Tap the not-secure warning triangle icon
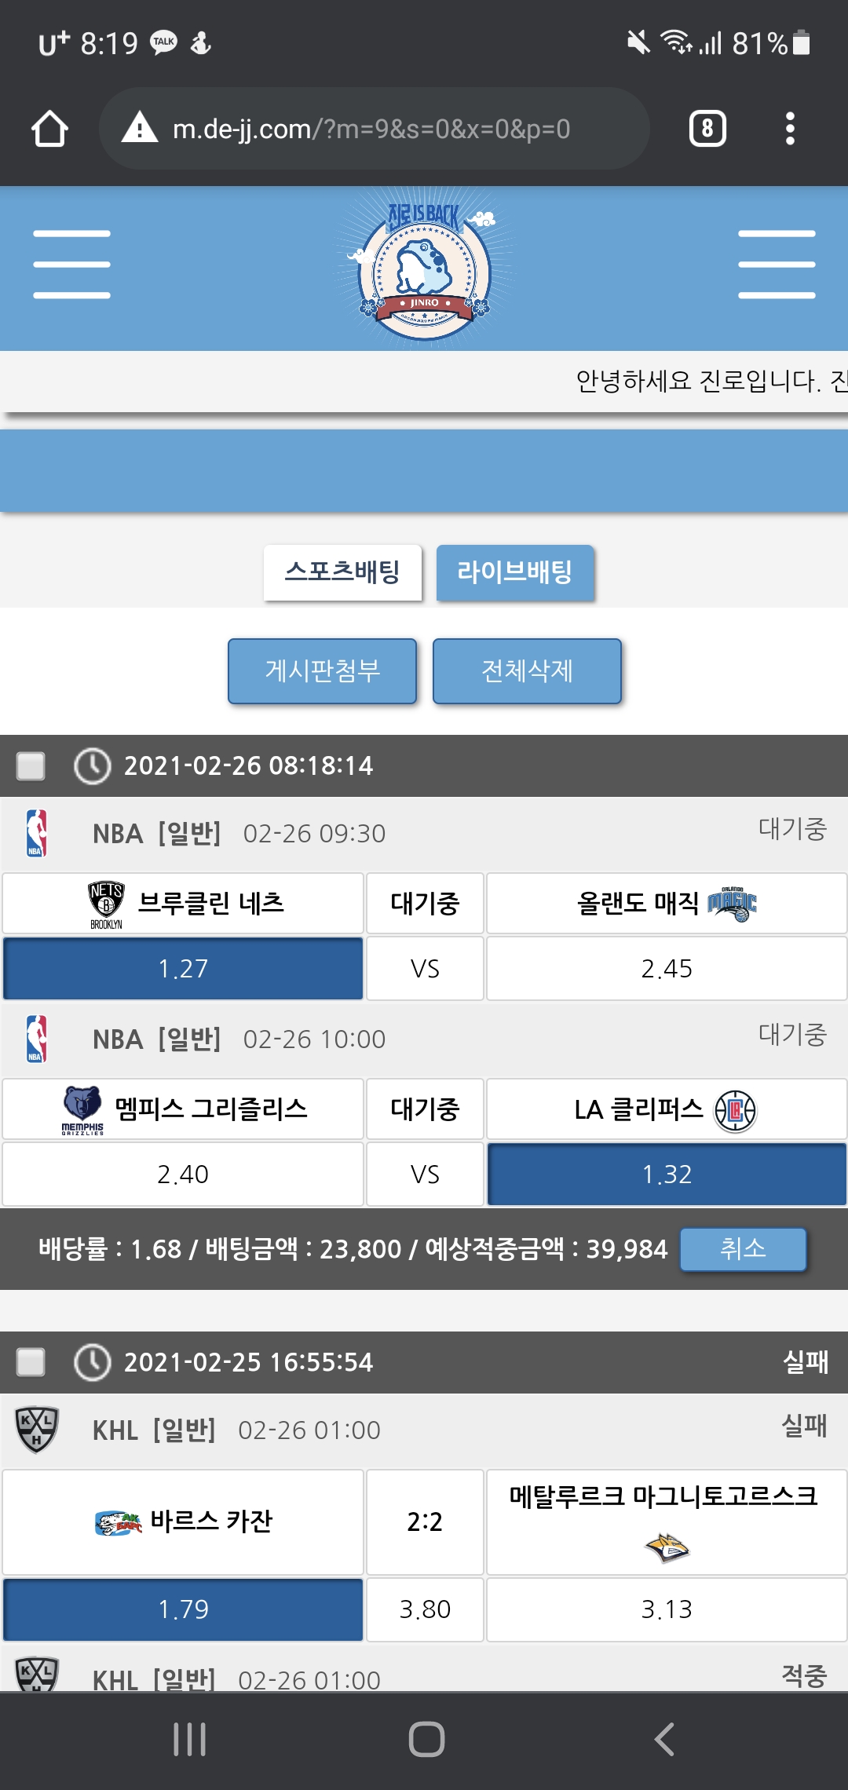The height and width of the screenshot is (1790, 848). coord(140,128)
